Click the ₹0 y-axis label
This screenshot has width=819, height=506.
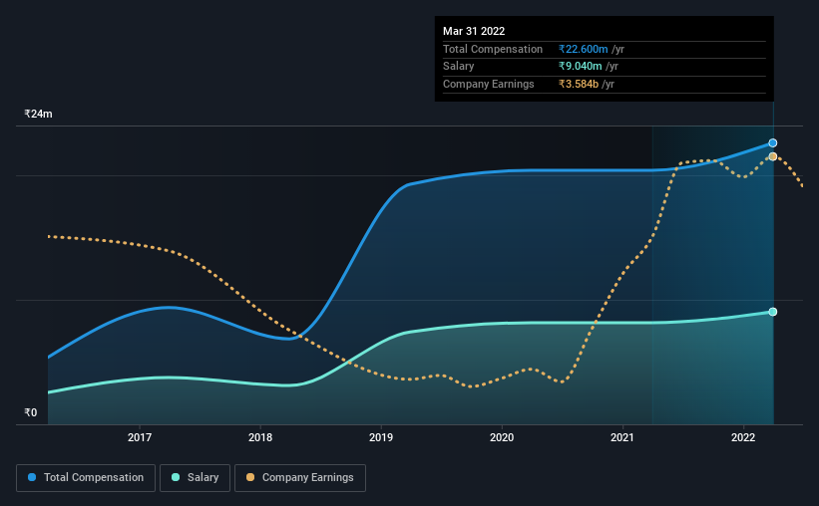pyautogui.click(x=31, y=412)
